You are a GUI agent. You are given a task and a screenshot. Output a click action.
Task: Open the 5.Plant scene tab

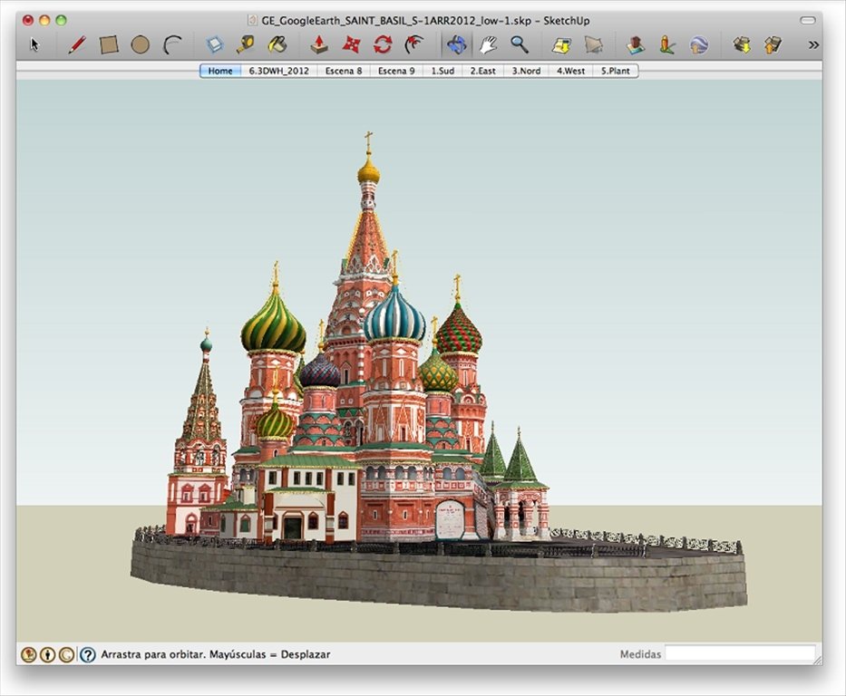point(616,71)
